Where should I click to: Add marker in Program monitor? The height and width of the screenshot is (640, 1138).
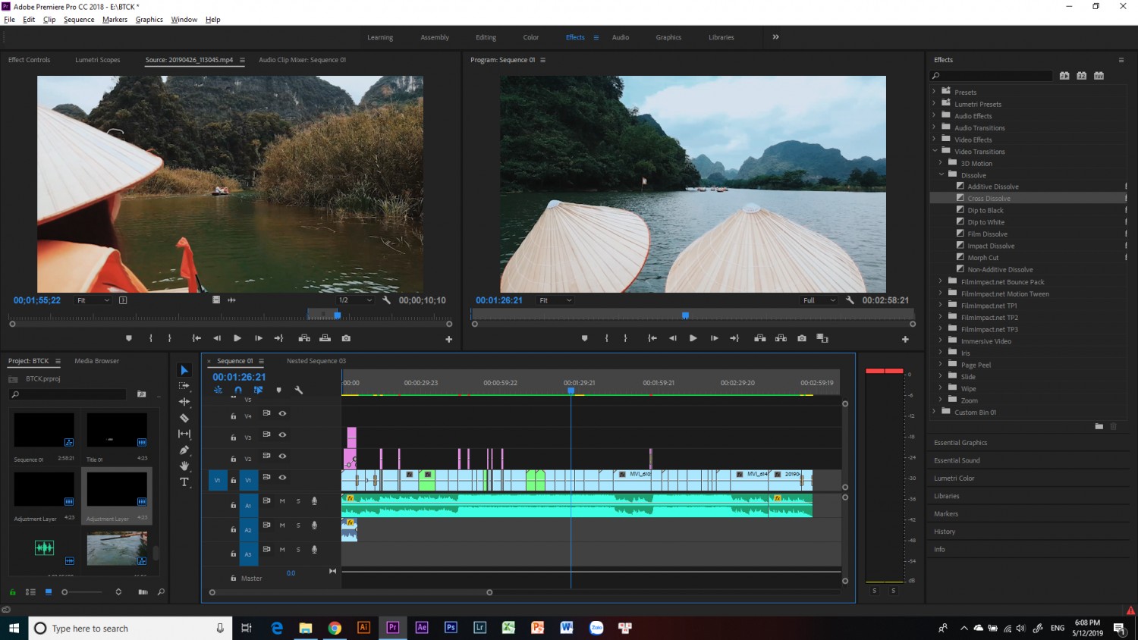(x=584, y=338)
